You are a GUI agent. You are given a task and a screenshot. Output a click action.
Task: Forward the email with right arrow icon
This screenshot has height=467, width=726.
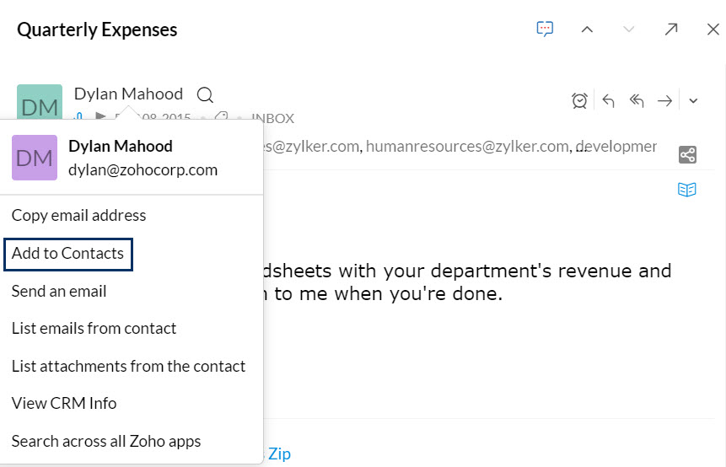coord(665,100)
